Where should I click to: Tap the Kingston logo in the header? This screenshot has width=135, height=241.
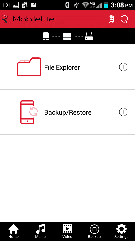[x=5, y=19]
